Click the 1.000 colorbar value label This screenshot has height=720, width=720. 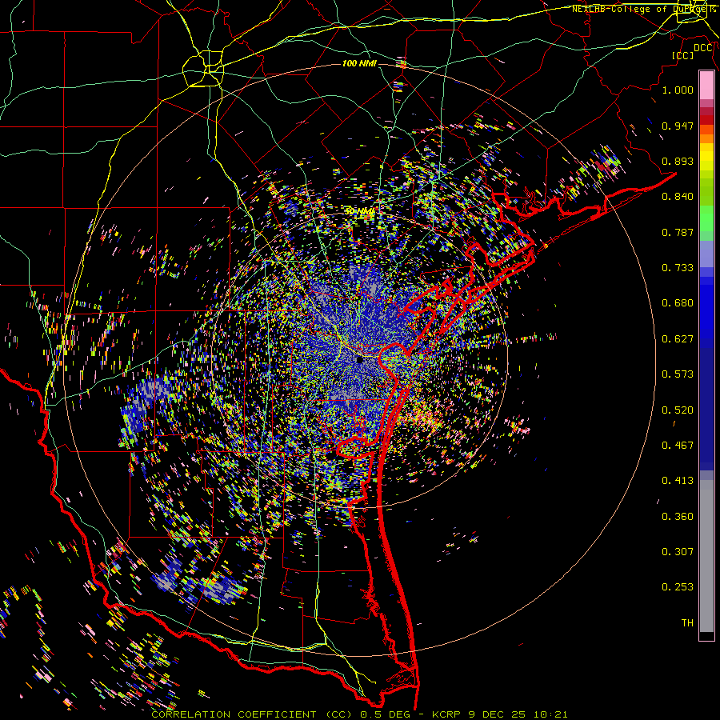coord(678,90)
